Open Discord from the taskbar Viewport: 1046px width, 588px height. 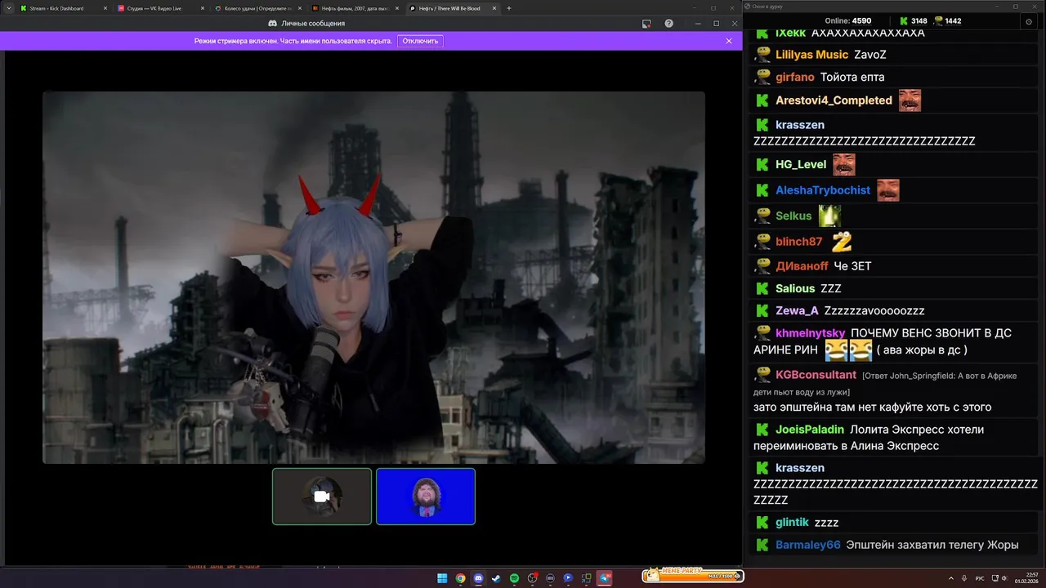pos(478,578)
